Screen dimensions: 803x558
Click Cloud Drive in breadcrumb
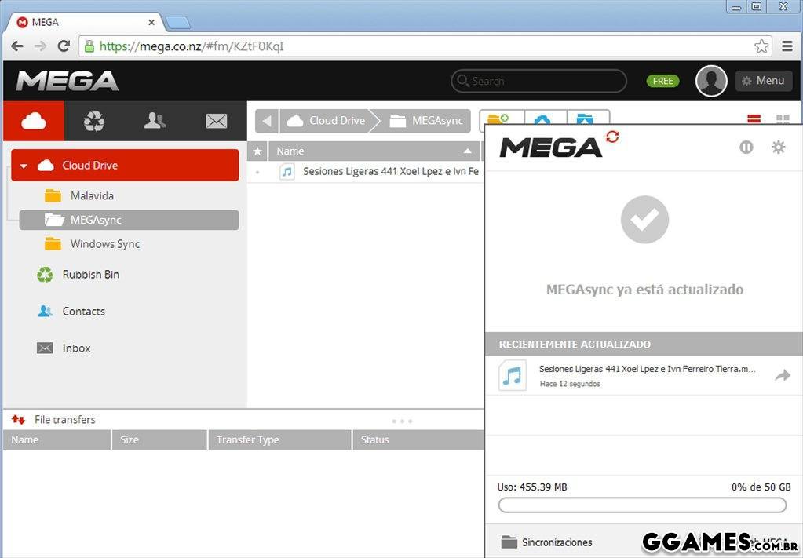point(328,121)
